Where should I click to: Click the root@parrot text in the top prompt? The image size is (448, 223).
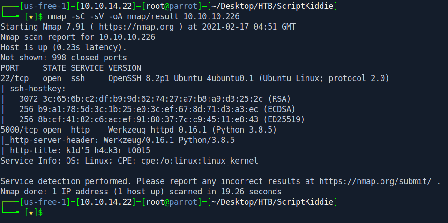pyautogui.click(x=172, y=6)
